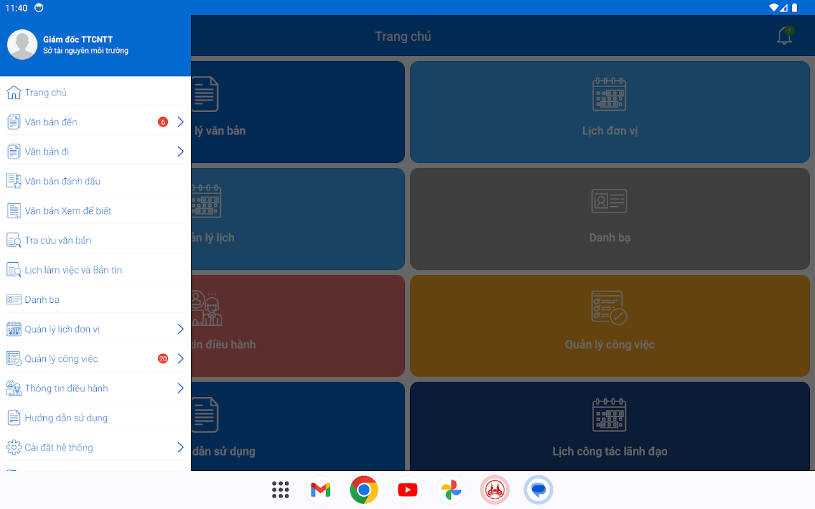
Task: Open the partially hidden tin điều hành tile
Action: click(298, 326)
